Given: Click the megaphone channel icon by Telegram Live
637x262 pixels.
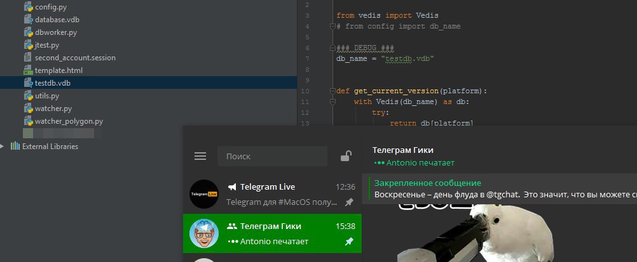Looking at the screenshot, I should [x=231, y=187].
